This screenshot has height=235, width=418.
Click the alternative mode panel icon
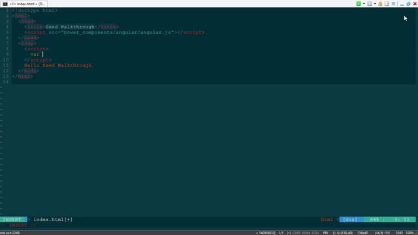(x=387, y=4)
